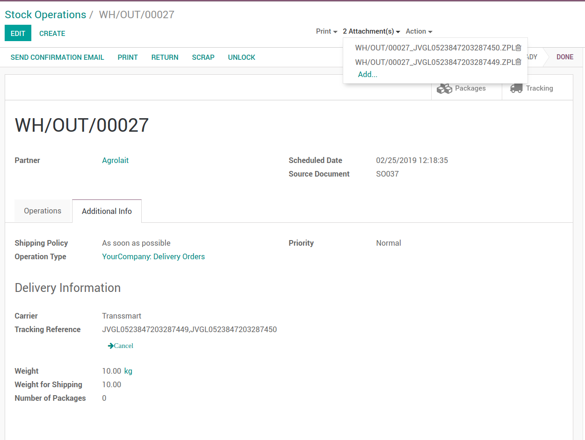The image size is (585, 440).
Task: Delete attachment ending in 287449.ZPL via trash icon
Action: point(518,62)
